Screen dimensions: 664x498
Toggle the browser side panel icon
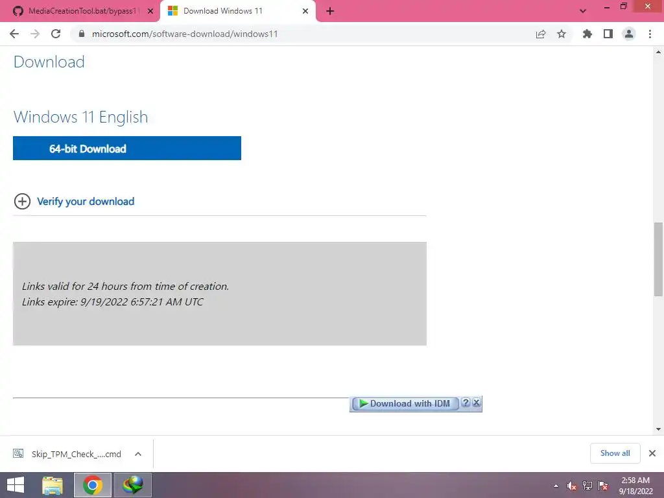608,34
